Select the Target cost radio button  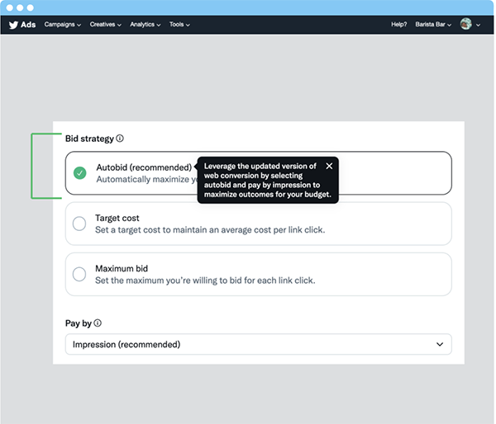[79, 224]
